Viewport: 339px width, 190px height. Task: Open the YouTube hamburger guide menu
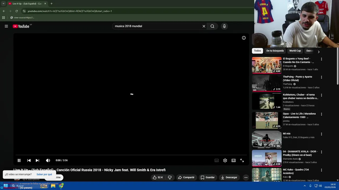click(x=6, y=26)
